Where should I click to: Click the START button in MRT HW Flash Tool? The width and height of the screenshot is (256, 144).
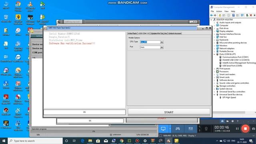[169, 112]
